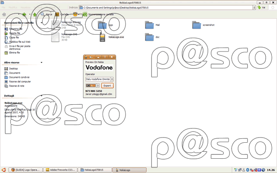Image resolution: width=277 pixels, height=173 pixels.
Task: Click the grey Back arrow in the Explorer toolbar
Action: (x=4, y=14)
